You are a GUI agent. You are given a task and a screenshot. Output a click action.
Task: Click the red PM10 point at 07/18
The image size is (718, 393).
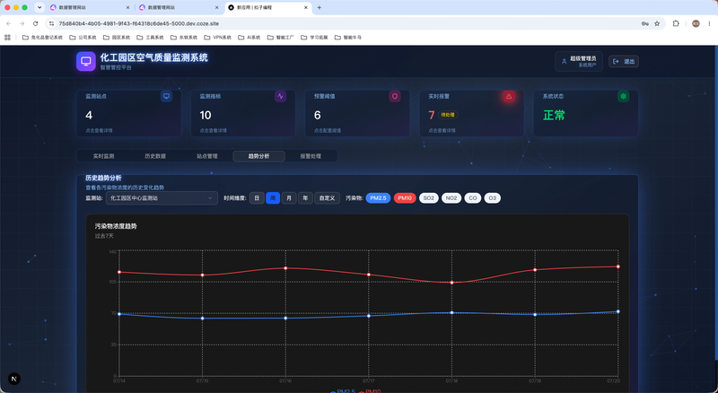coord(452,283)
